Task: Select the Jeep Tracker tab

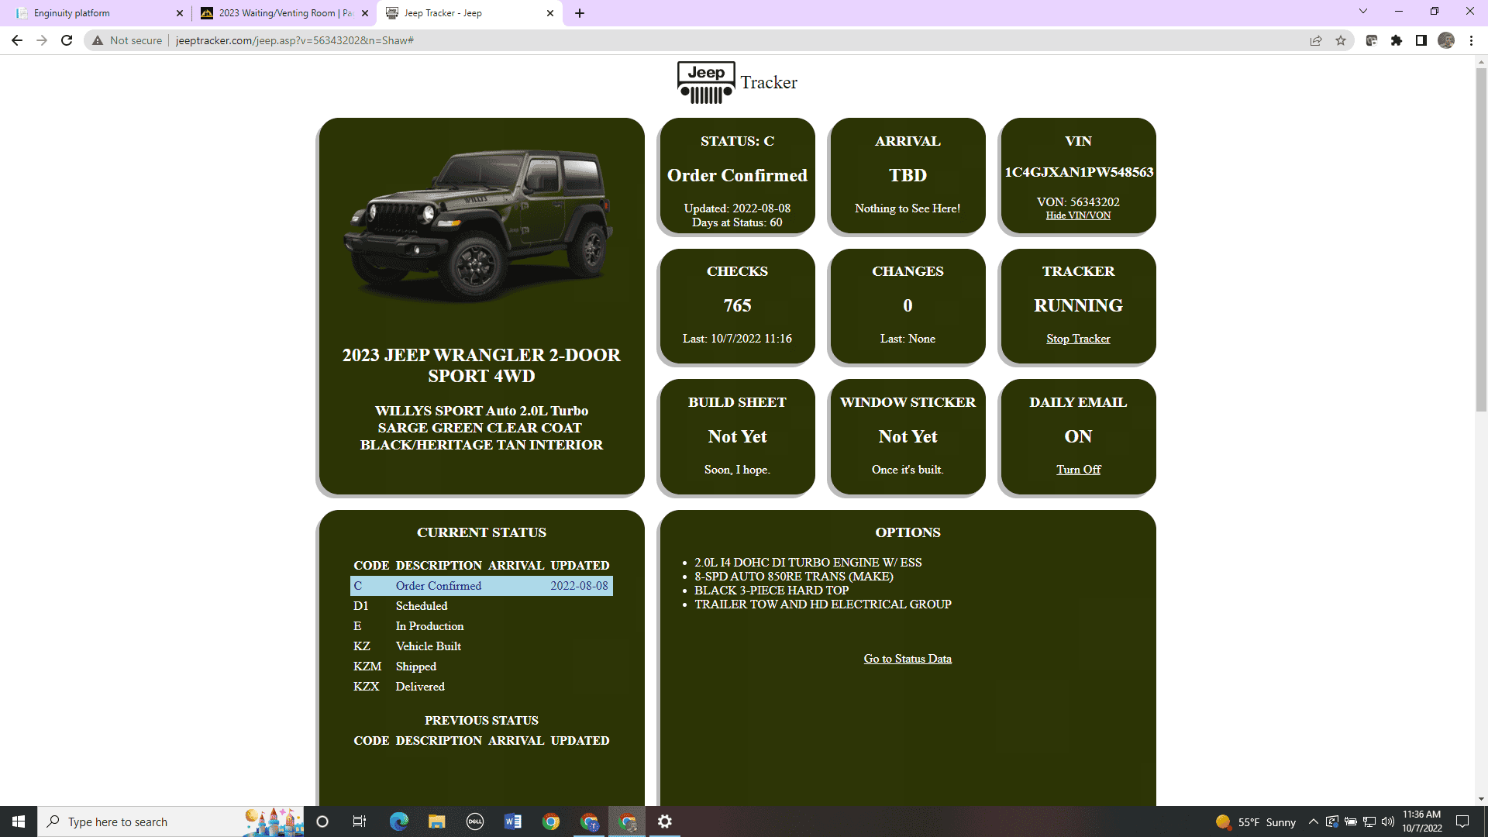Action: (x=470, y=13)
